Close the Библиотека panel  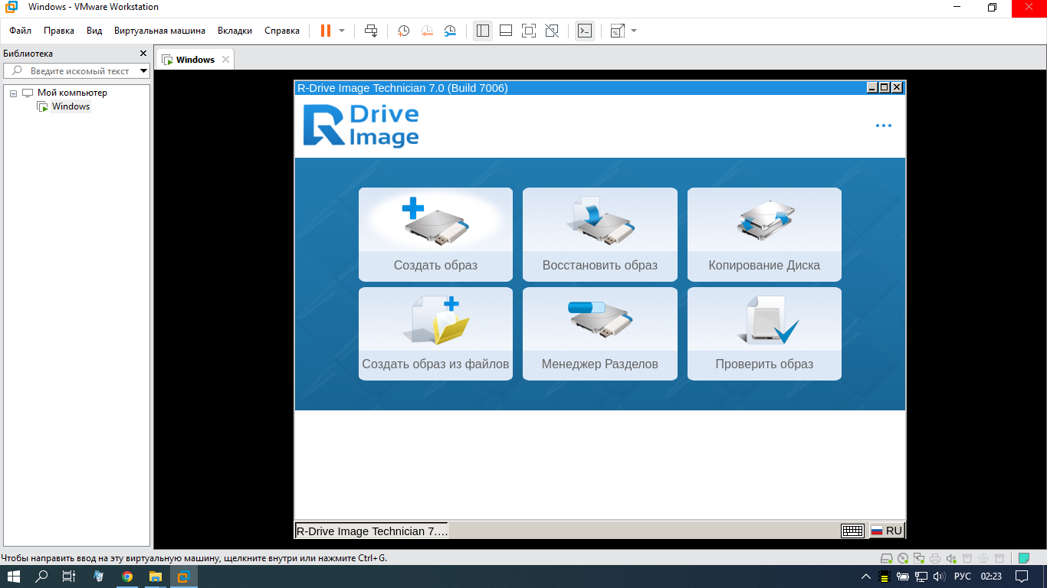point(143,54)
